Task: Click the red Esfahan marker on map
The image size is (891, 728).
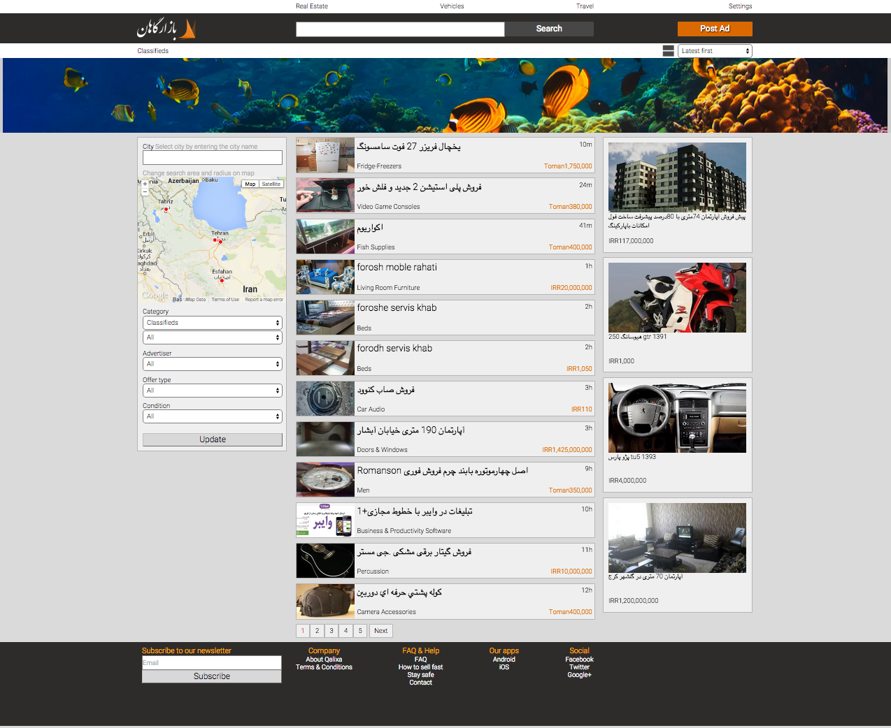Action: pyautogui.click(x=222, y=280)
